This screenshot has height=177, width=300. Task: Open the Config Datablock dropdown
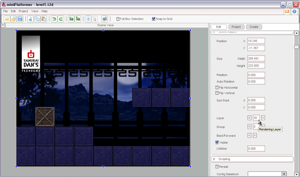(x=284, y=174)
